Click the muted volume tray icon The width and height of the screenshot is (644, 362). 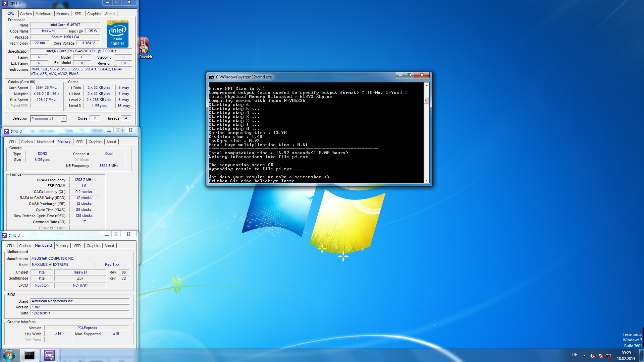(592, 356)
